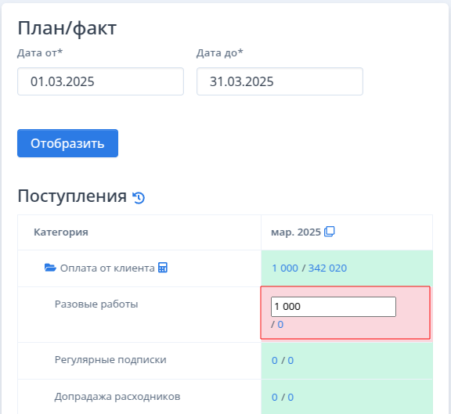Image resolution: width=451 pixels, height=414 pixels.
Task: Select the Разовые работы category label
Action: pyautogui.click(x=96, y=304)
